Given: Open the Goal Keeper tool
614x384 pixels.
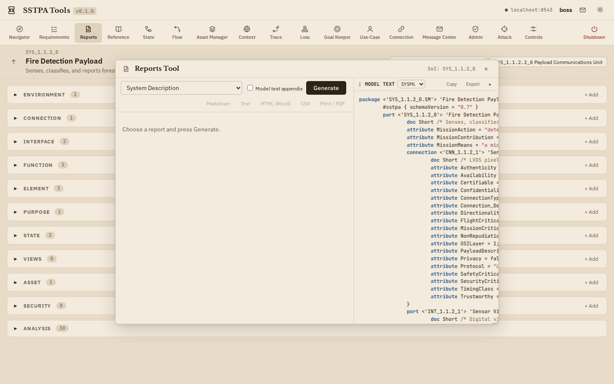Looking at the screenshot, I should point(337,33).
